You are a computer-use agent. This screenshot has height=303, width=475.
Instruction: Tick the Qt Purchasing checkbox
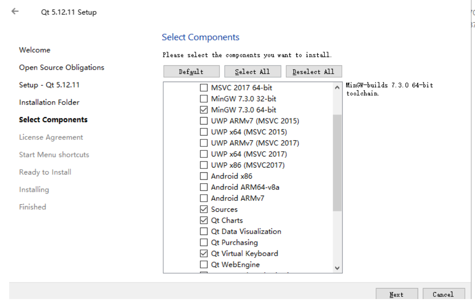click(204, 242)
